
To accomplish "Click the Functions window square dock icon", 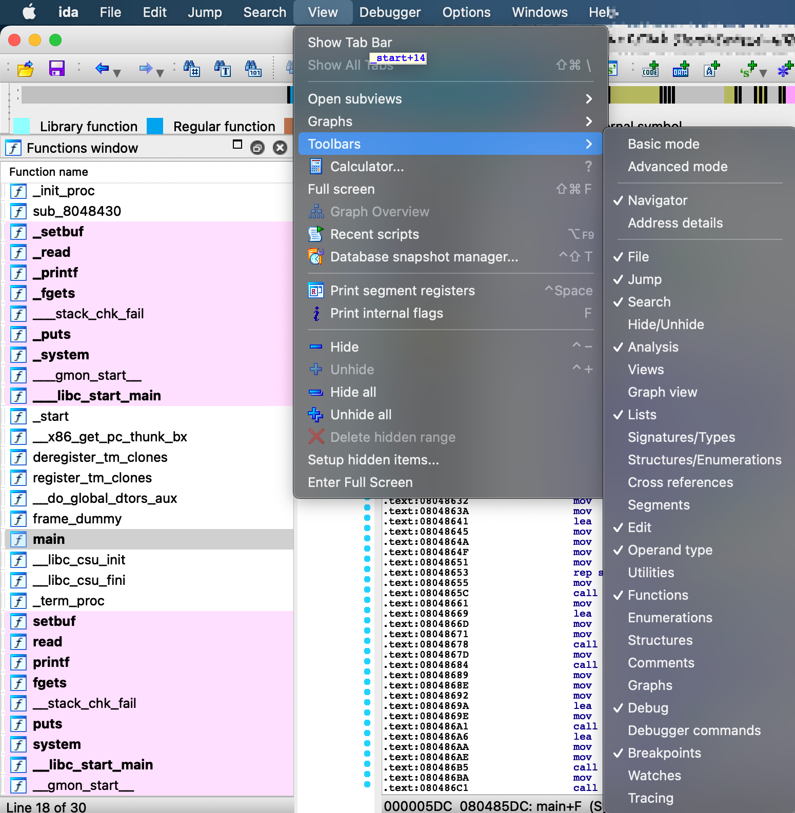I will 237,145.
